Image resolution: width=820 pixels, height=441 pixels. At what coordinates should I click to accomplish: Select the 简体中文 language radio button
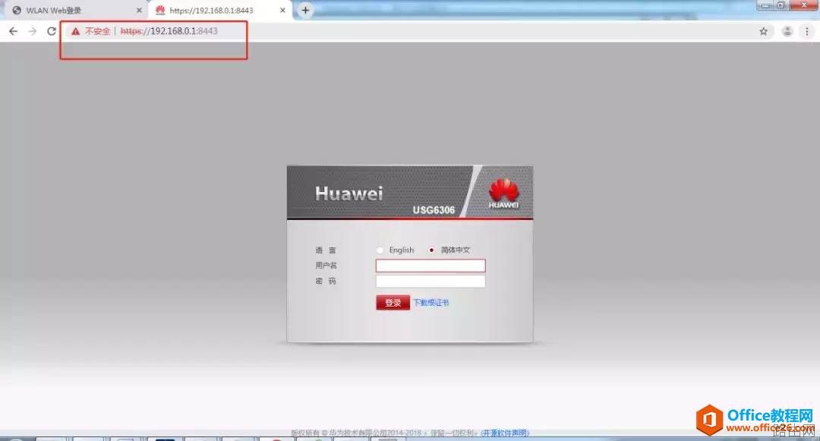[x=431, y=250]
